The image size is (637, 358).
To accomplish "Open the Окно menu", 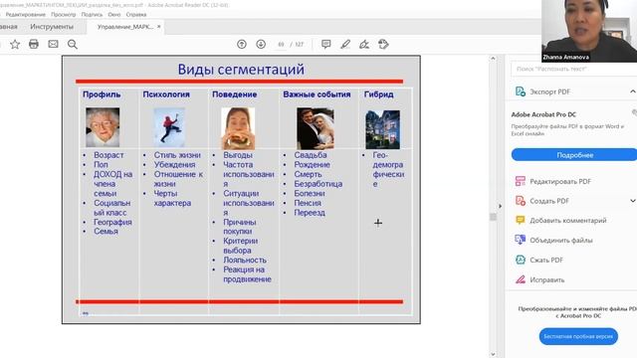I will click(114, 14).
